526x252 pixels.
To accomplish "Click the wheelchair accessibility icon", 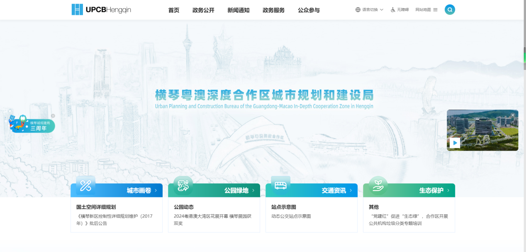I will click(393, 10).
